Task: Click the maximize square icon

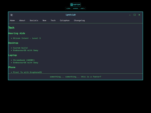Action: tap(135, 15)
